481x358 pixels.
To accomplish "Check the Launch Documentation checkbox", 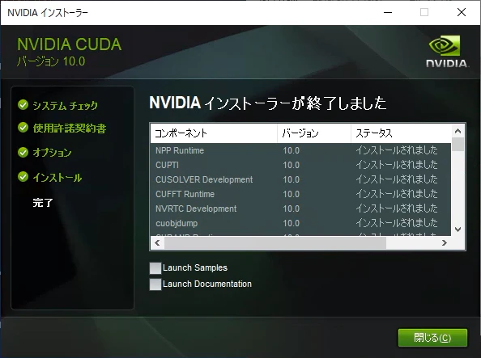I will tap(155, 284).
